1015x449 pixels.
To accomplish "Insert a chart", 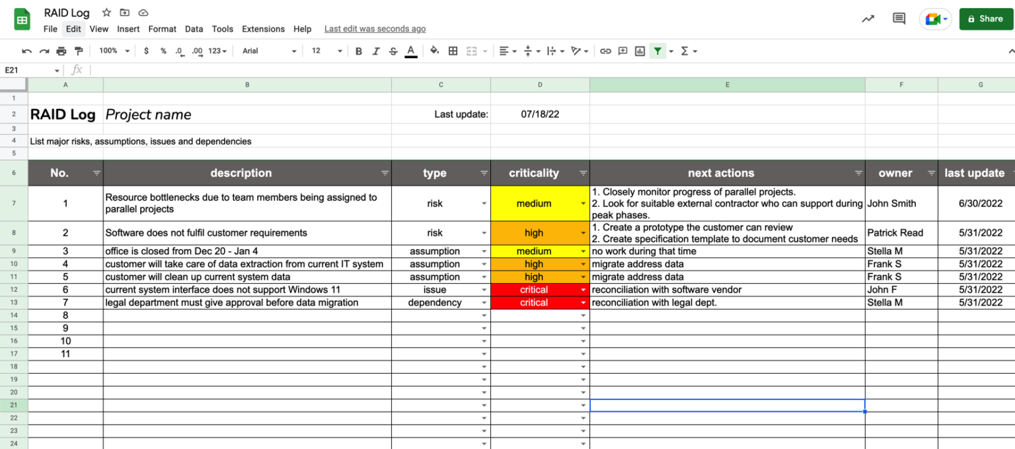I will coord(639,50).
